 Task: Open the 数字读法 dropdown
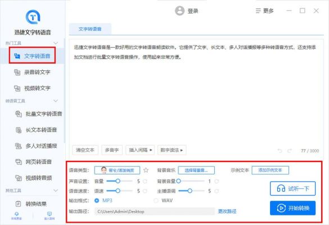[172, 150]
